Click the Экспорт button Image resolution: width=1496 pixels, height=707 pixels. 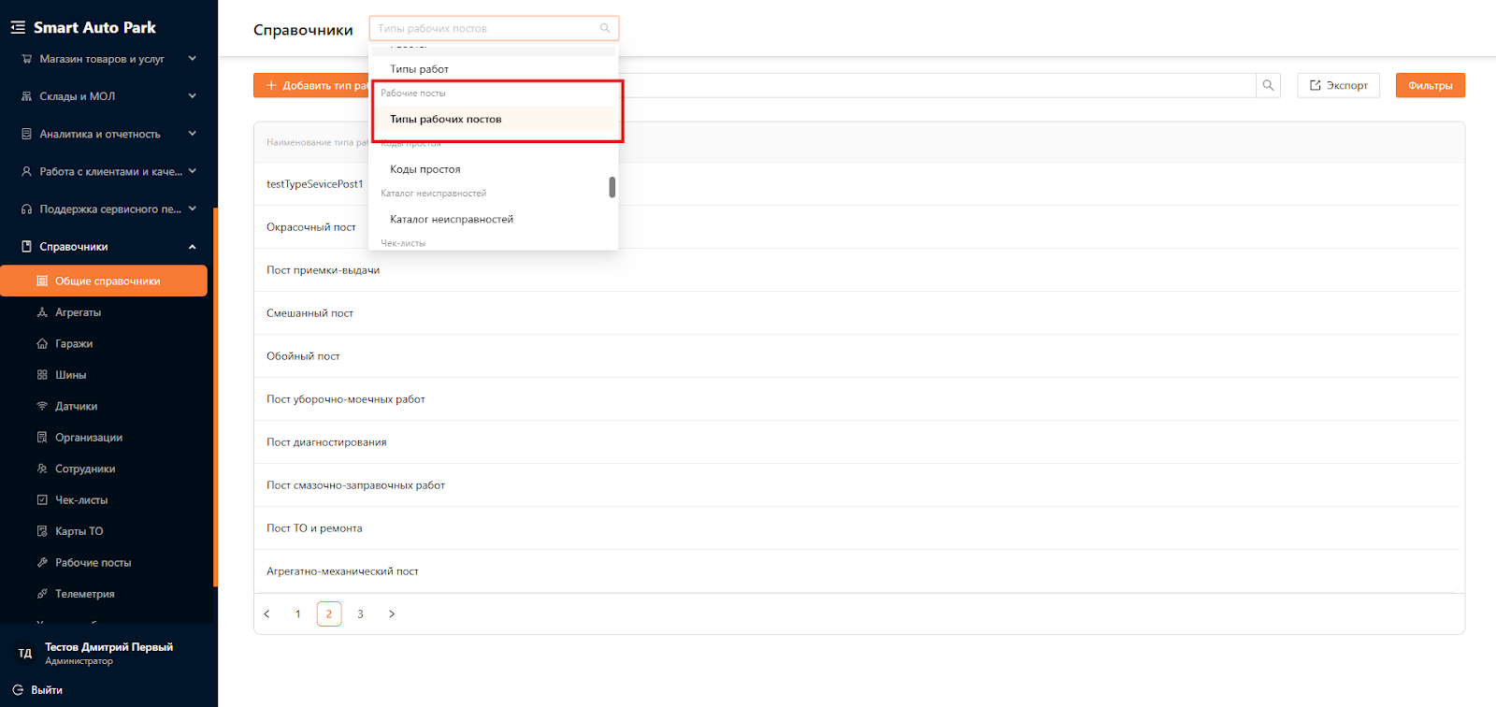[1338, 85]
